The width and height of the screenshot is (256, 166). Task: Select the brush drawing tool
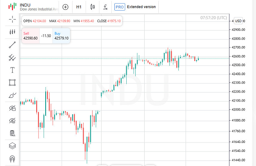(x=12, y=95)
